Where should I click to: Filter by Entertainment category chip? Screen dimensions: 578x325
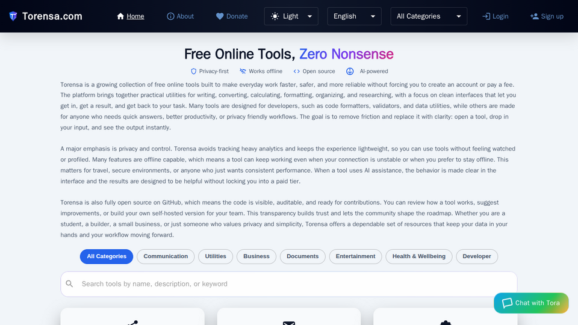tap(355, 256)
